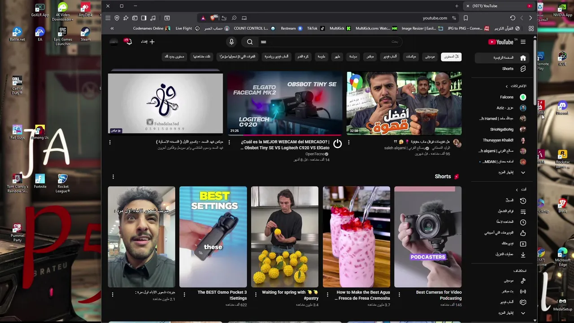Image resolution: width=574 pixels, height=323 pixels.
Task: Open the YouTube account avatar menu
Action: click(114, 42)
